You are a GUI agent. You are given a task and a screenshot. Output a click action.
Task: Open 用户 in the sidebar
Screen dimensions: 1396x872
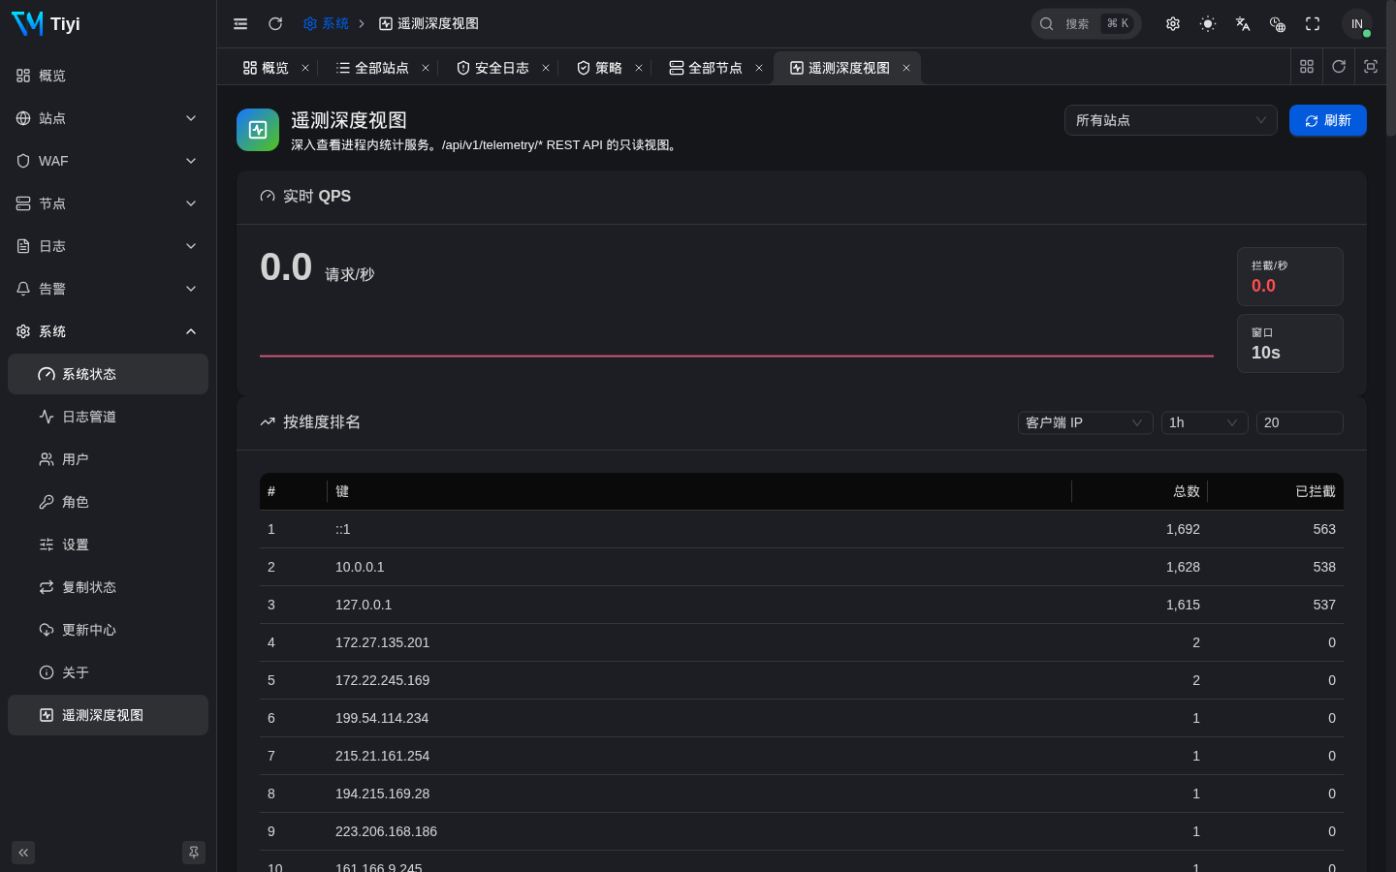(x=108, y=459)
